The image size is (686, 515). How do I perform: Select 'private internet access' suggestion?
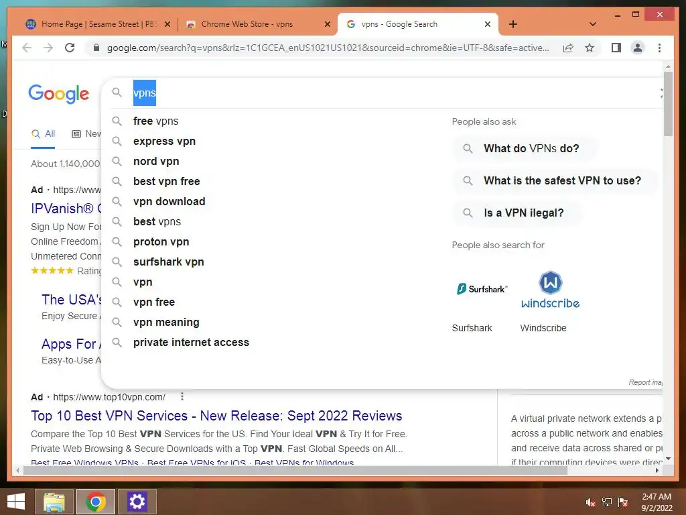(x=191, y=343)
